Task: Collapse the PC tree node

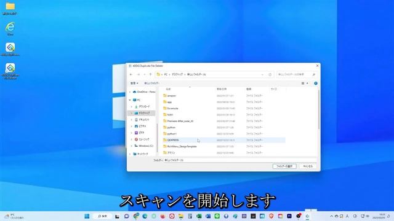Action: click(130, 100)
